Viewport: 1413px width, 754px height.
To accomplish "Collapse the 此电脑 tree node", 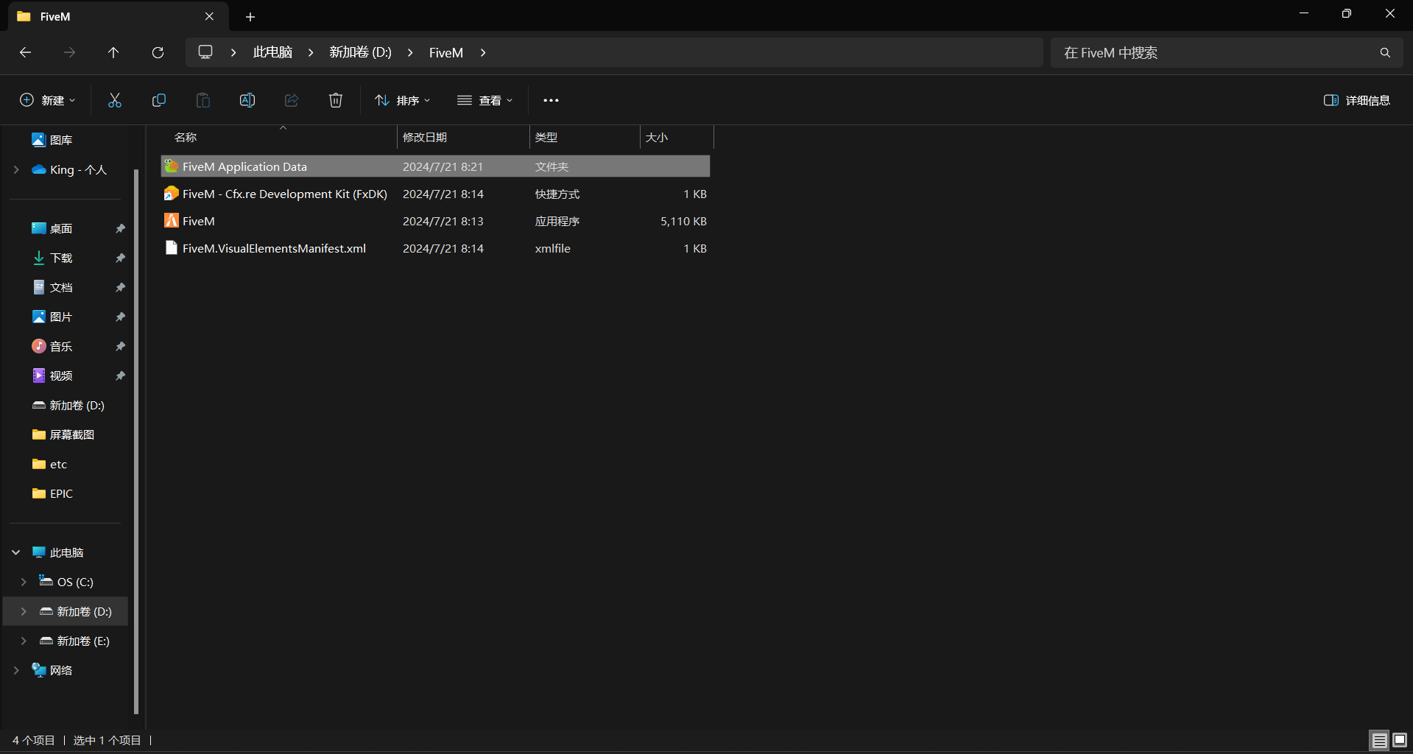I will tap(16, 552).
